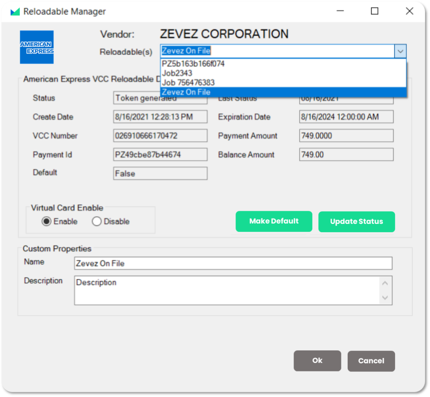The height and width of the screenshot is (397, 430).
Task: Click the Status field showing Token generated
Action: coord(160,98)
